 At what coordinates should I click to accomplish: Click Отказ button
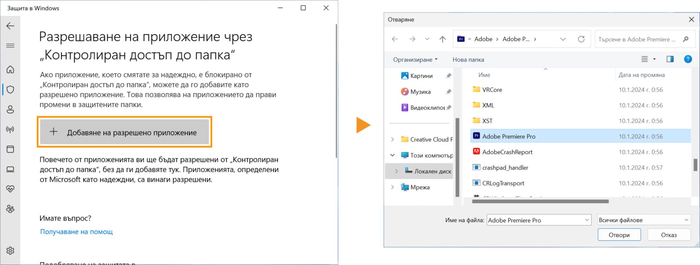(669, 235)
